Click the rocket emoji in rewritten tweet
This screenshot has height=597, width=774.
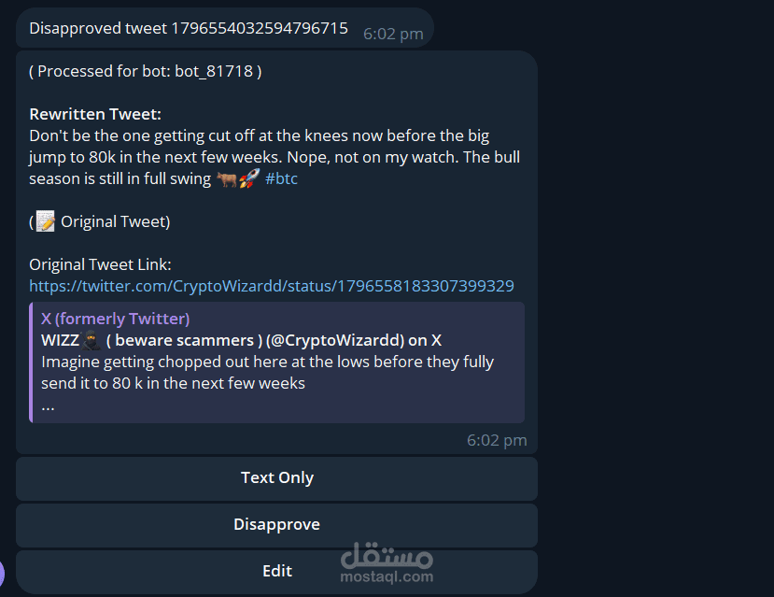(249, 178)
